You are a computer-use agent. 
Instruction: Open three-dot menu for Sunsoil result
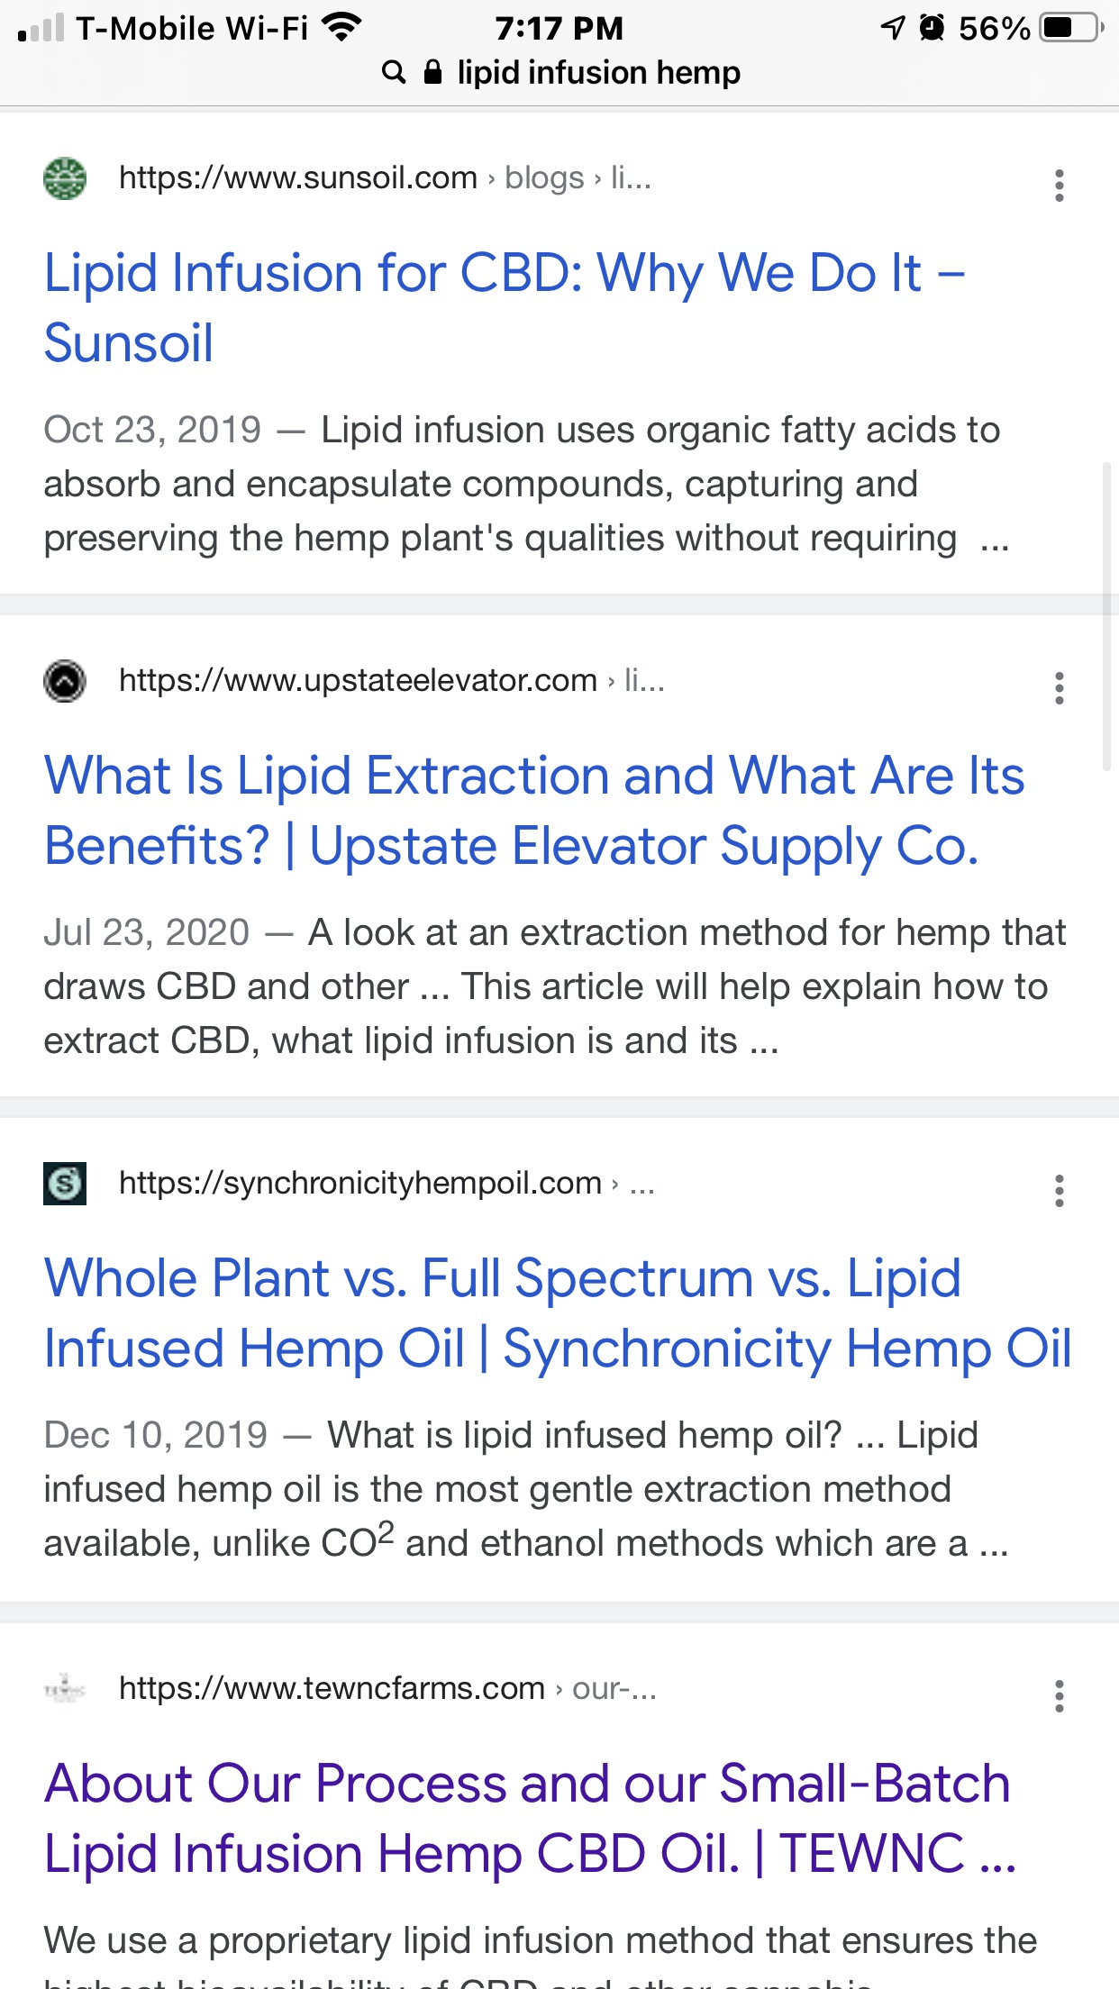(x=1060, y=186)
